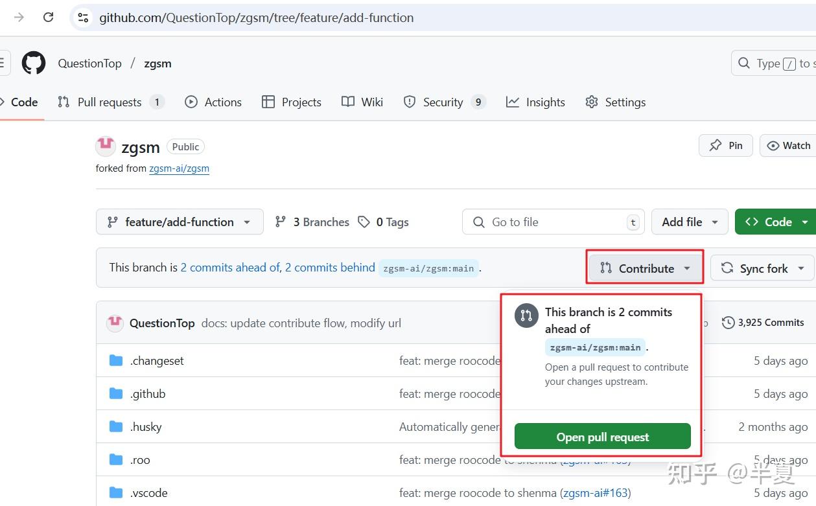Screen dimensions: 816x506
Task: Open the .roo folder icon
Action: tap(116, 459)
